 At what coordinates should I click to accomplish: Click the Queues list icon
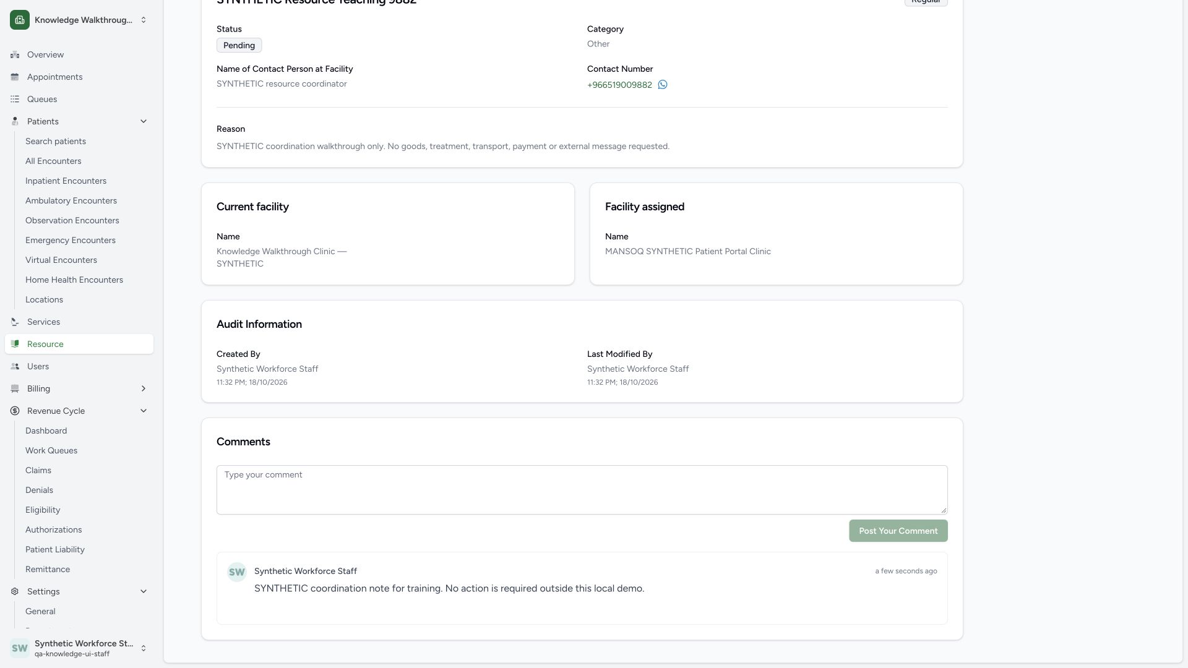tap(15, 99)
